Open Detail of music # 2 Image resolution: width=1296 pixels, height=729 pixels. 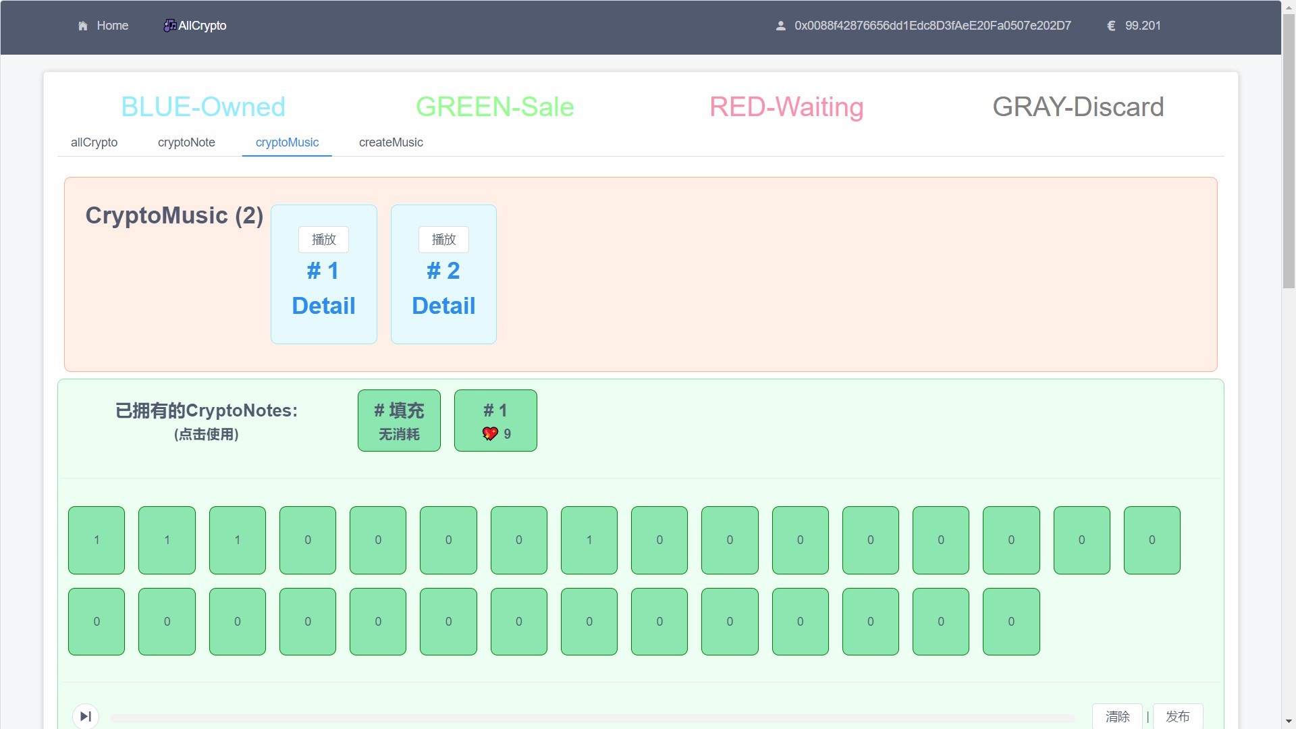click(x=443, y=306)
